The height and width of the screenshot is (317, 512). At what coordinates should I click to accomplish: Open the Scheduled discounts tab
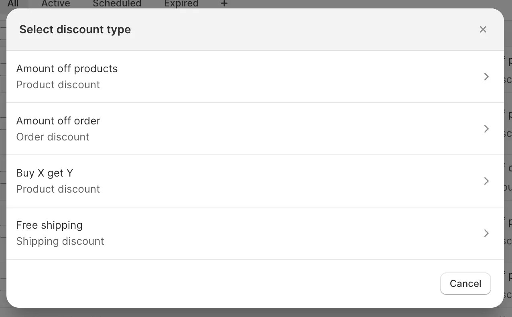point(117,4)
